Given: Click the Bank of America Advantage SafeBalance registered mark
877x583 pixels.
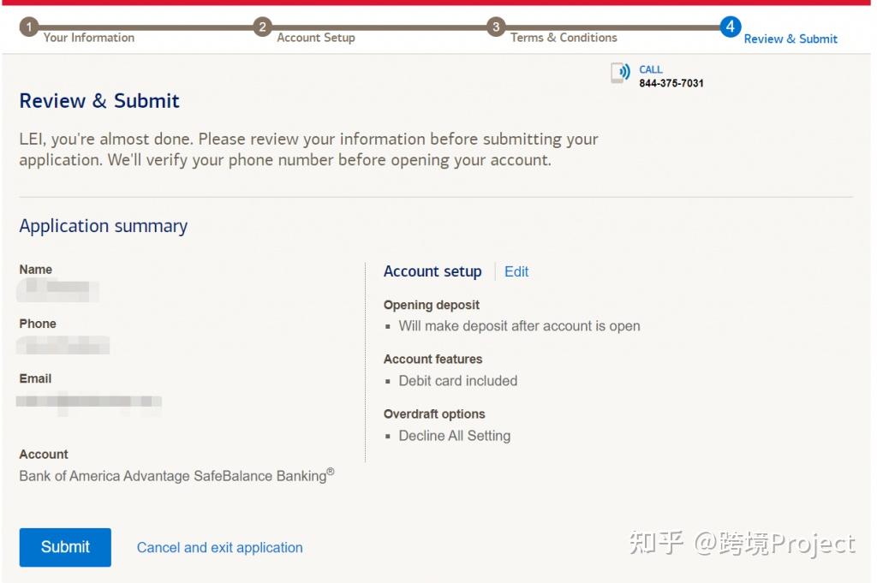Looking at the screenshot, I should (332, 471).
